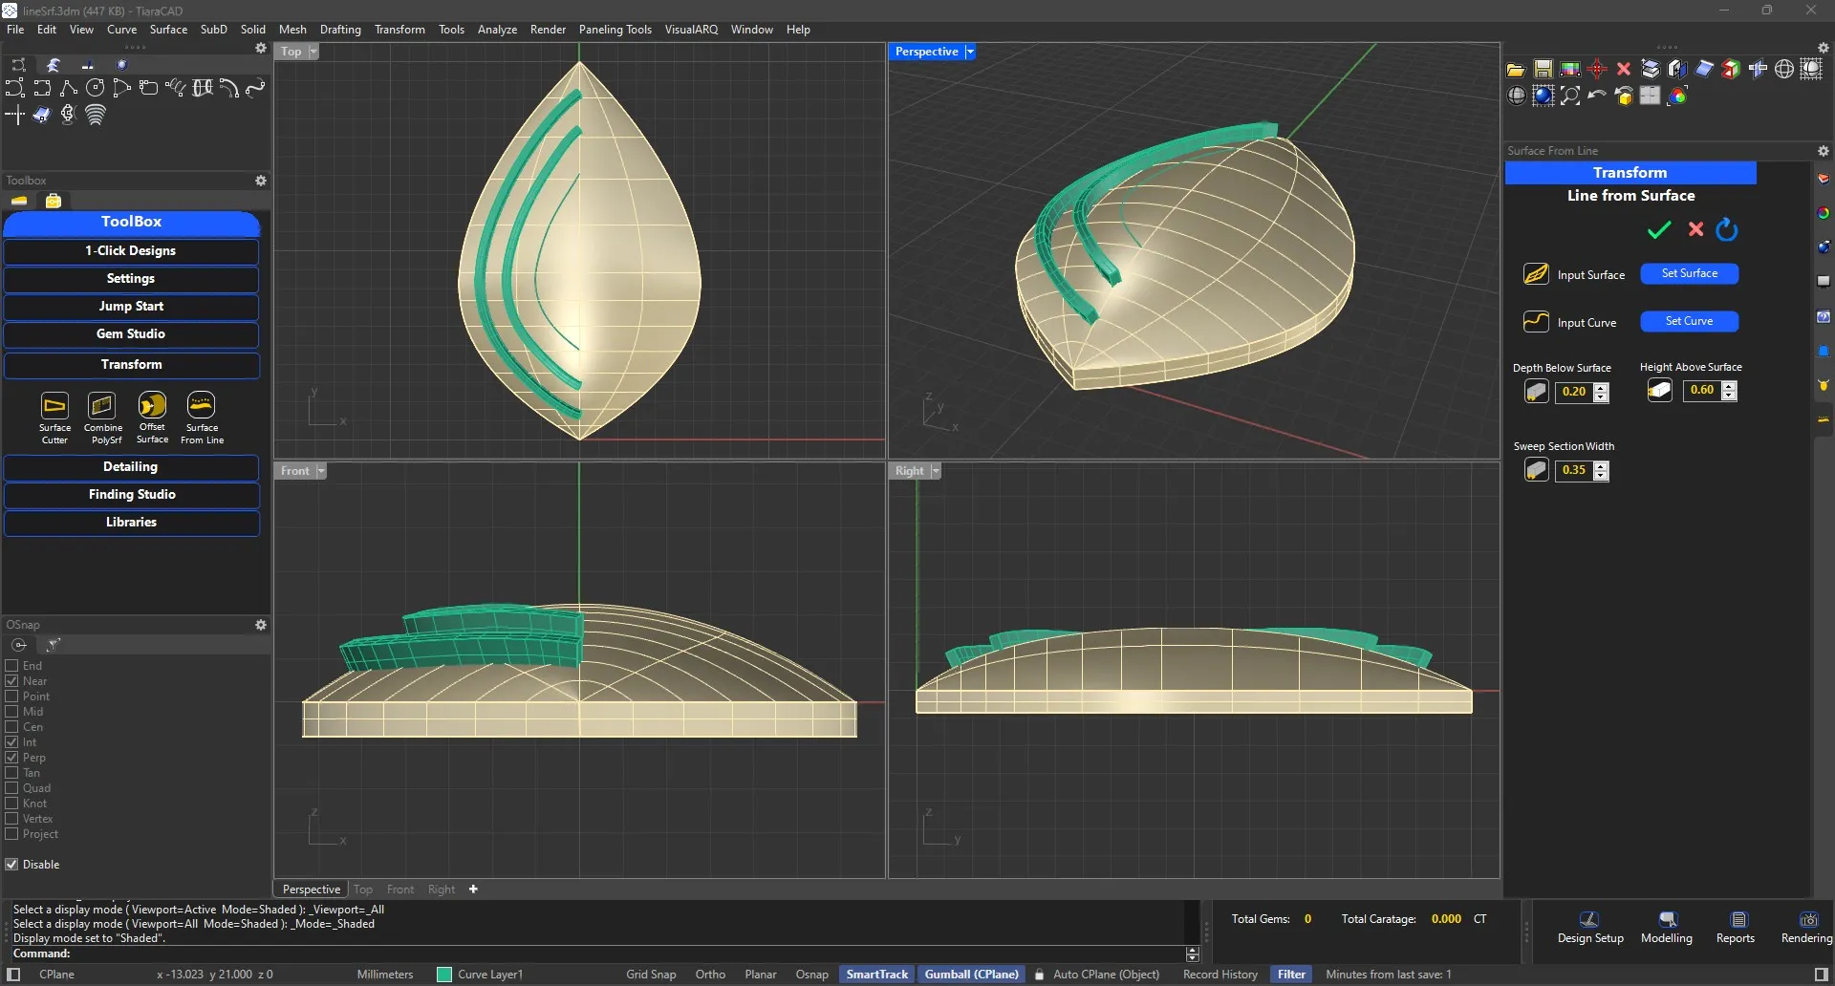Viewport: 1835px width, 986px height.
Task: Confirm with the green checkmark icon
Action: click(x=1659, y=230)
